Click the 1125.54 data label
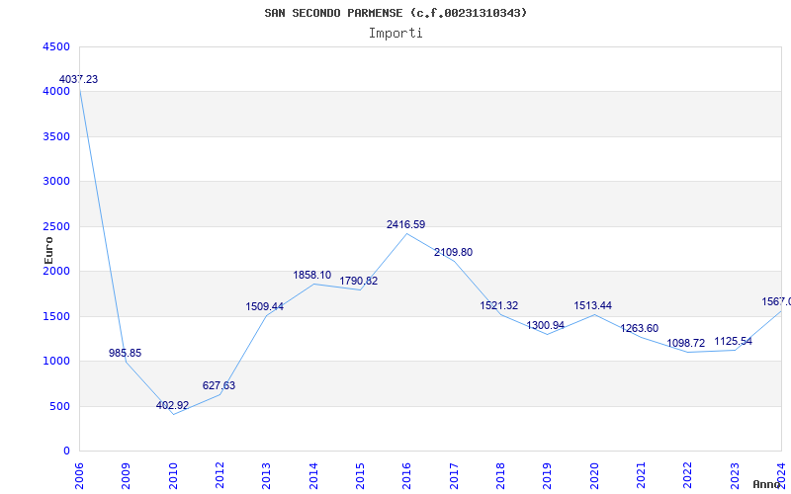The image size is (791, 494). [733, 341]
